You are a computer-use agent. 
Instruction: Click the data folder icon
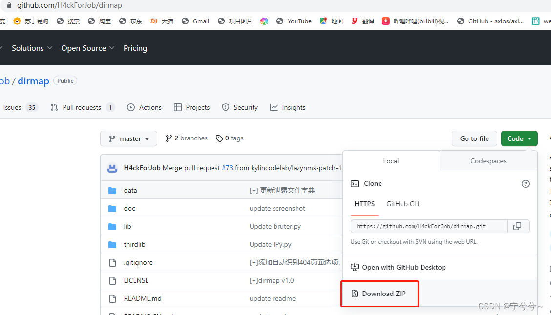112,191
